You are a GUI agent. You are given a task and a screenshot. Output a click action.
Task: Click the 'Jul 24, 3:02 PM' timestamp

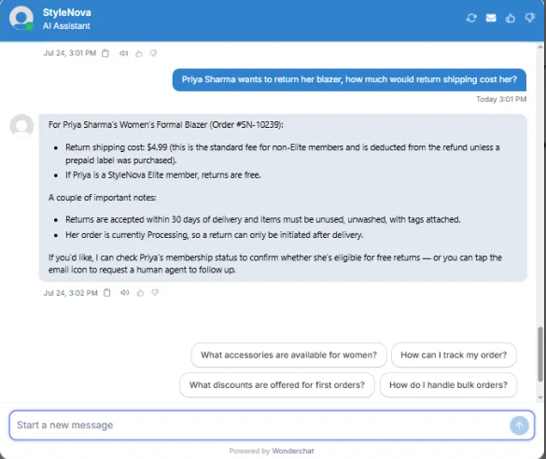70,293
